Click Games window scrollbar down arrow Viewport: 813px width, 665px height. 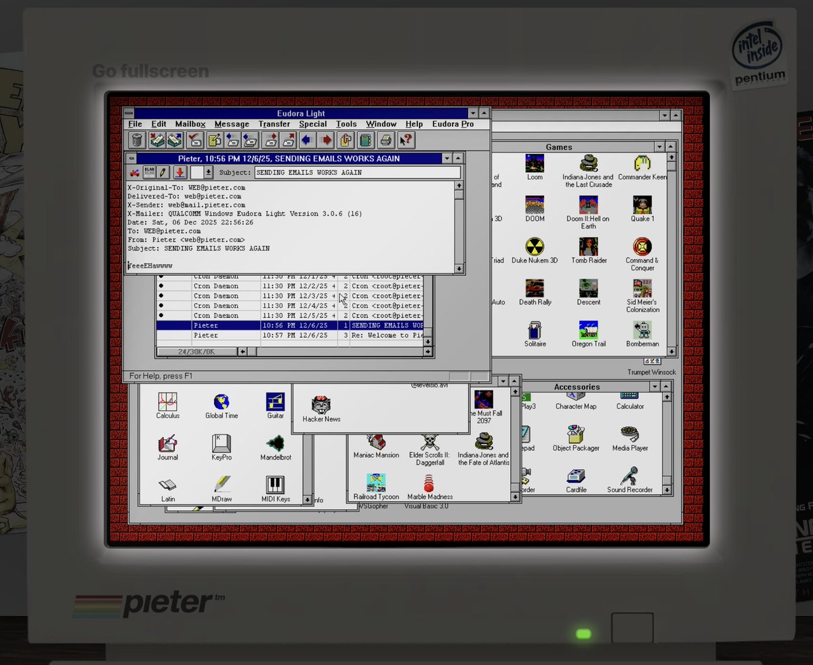pyautogui.click(x=671, y=351)
